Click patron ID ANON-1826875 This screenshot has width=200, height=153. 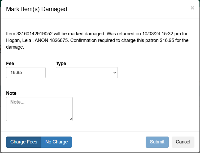[51, 41]
